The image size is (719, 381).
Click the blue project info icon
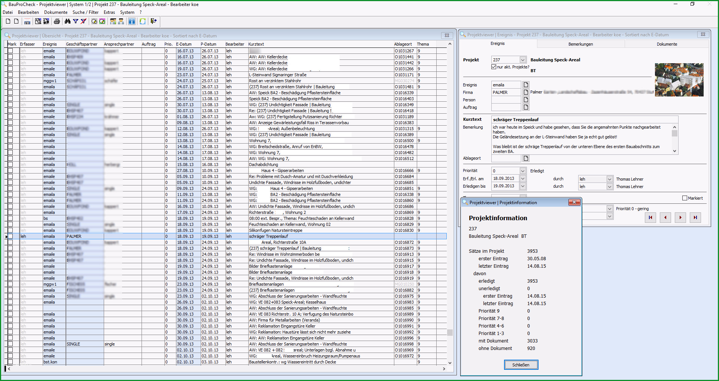tap(132, 21)
